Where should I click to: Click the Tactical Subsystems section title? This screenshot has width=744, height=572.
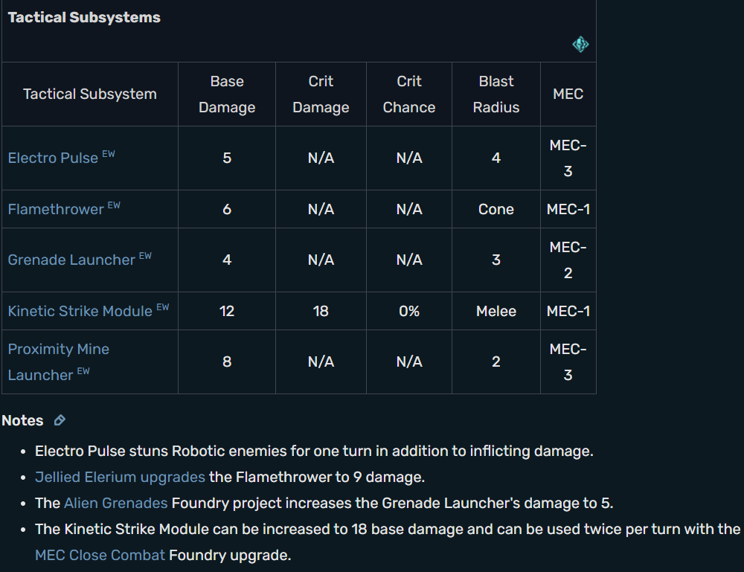click(x=84, y=18)
